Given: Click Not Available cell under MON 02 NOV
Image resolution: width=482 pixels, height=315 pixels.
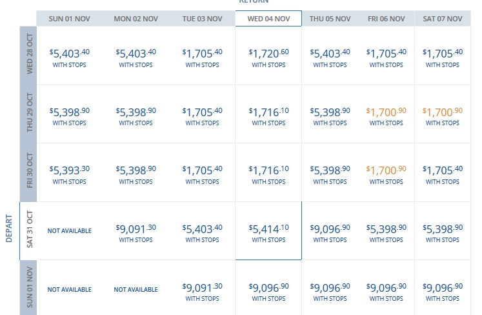Looking at the screenshot, I should (136, 290).
